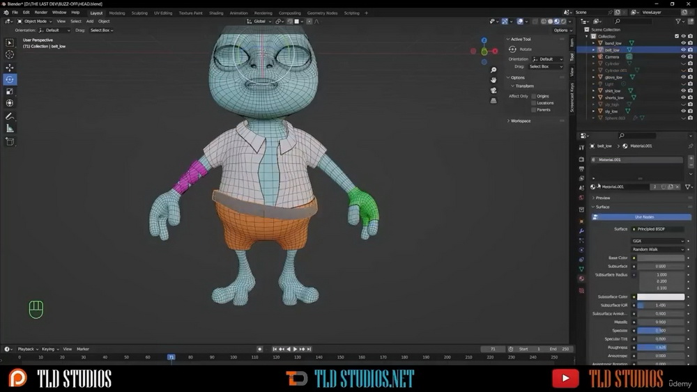697x392 pixels.
Task: Open the viewport Options button
Action: [562, 30]
